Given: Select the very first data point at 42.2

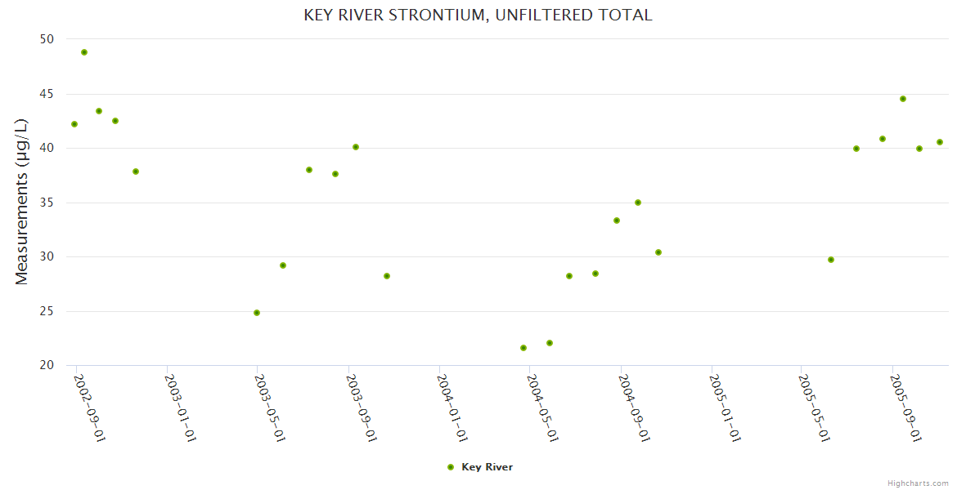Looking at the screenshot, I should (74, 124).
